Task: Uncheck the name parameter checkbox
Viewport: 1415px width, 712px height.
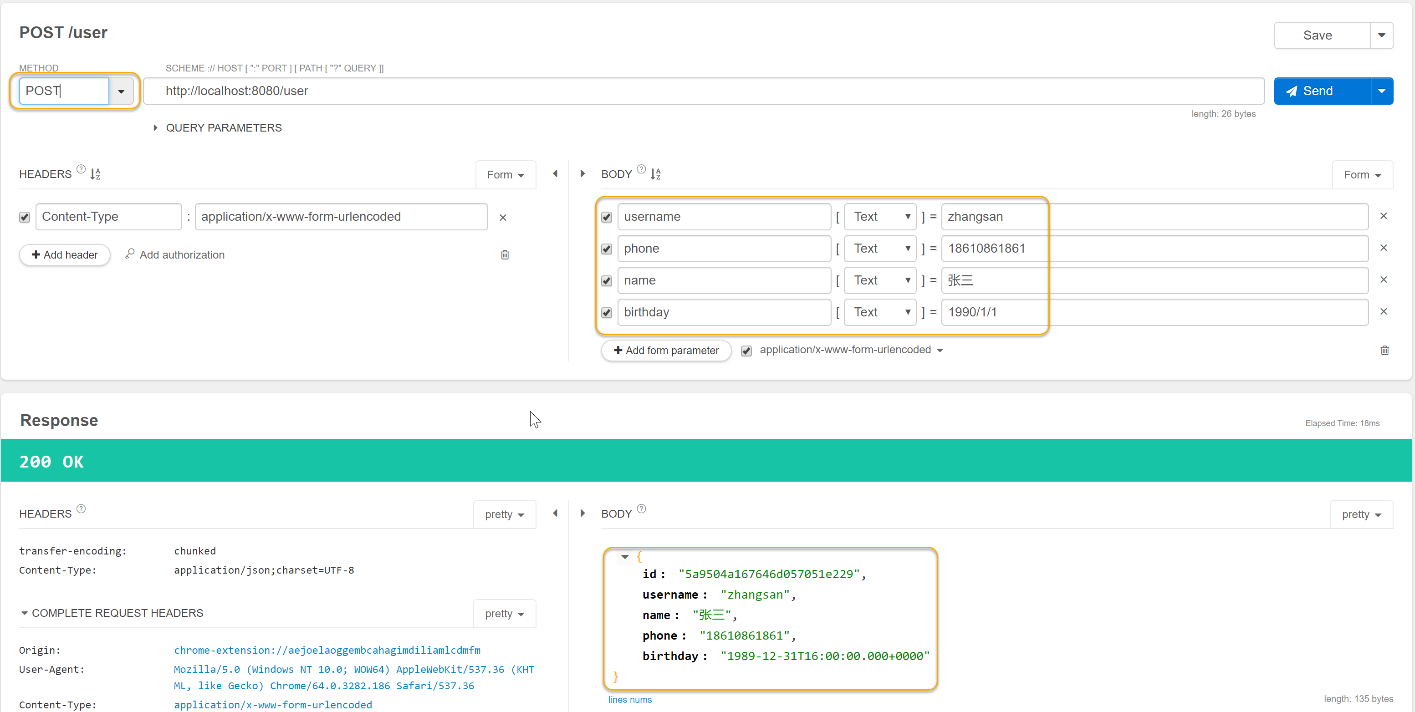Action: tap(607, 281)
